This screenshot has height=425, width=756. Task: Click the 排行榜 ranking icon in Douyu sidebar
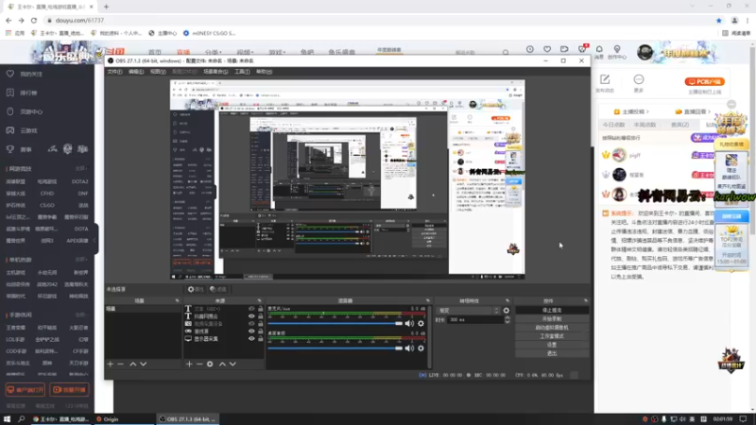[10, 93]
